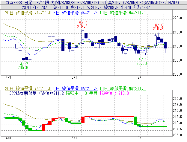Click the 5/1 date label under lower chart

[74, 138]
